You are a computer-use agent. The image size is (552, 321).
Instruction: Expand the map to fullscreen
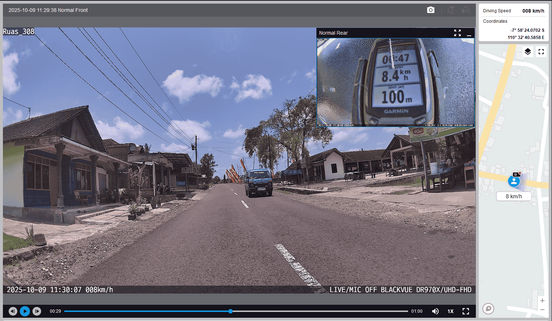tap(541, 52)
